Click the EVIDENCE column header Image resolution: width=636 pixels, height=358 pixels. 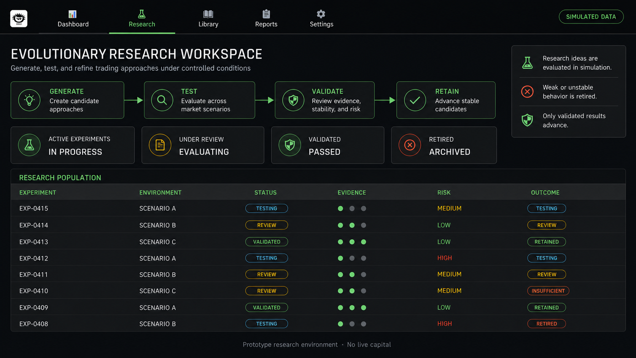[352, 193]
